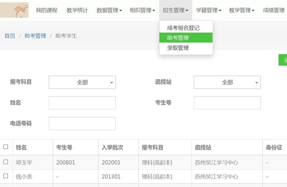Open the 报考科目 dropdown
This screenshot has width=287, height=187.
82,82
